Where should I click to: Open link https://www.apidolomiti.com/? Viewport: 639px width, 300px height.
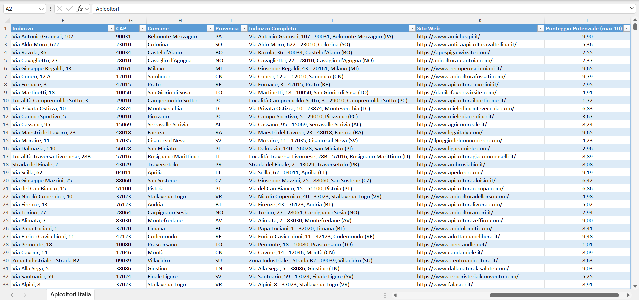pyautogui.click(x=455, y=228)
